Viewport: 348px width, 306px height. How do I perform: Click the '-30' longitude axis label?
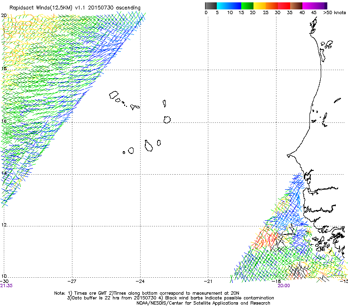click(x=4, y=282)
